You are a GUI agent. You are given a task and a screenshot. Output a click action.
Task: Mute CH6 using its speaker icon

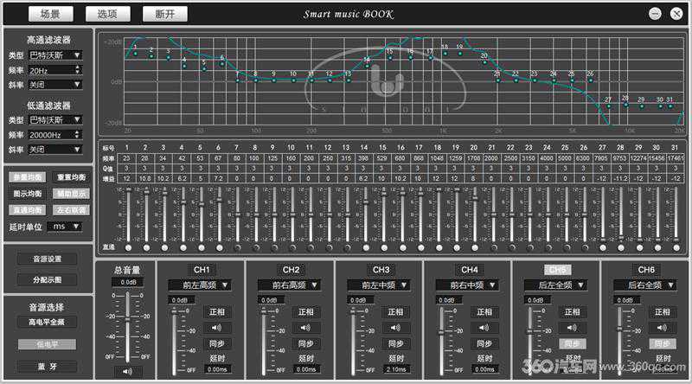tap(660, 328)
